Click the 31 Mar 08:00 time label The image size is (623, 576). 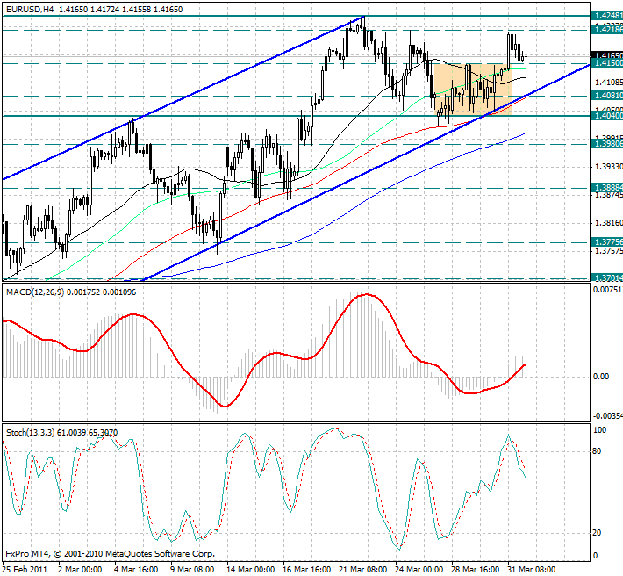pos(532,570)
